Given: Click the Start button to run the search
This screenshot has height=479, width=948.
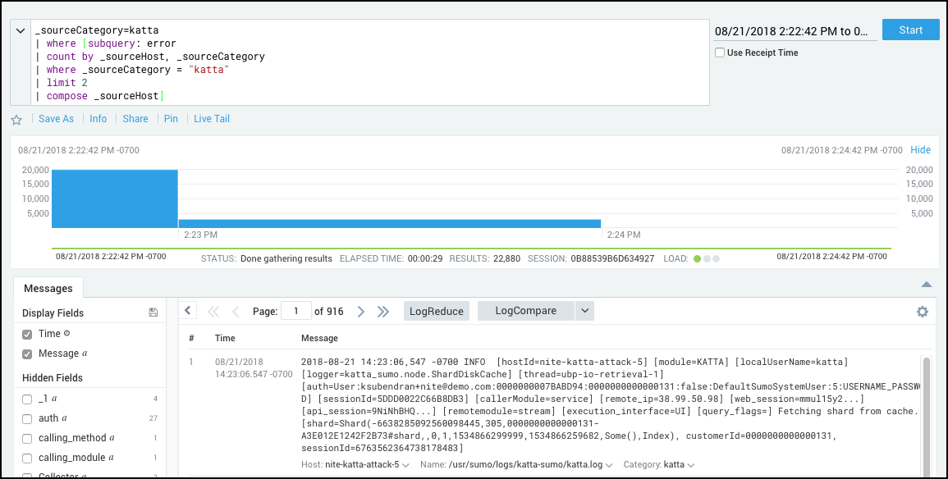Looking at the screenshot, I should pyautogui.click(x=910, y=29).
